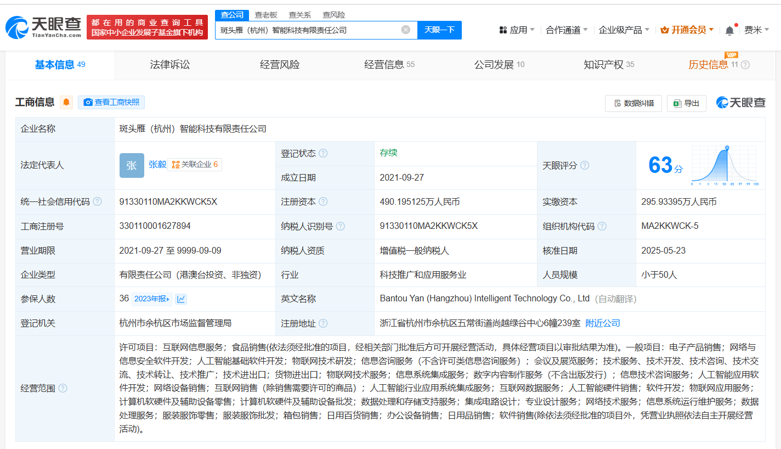Click the TianYanCha logo in header

click(x=43, y=27)
